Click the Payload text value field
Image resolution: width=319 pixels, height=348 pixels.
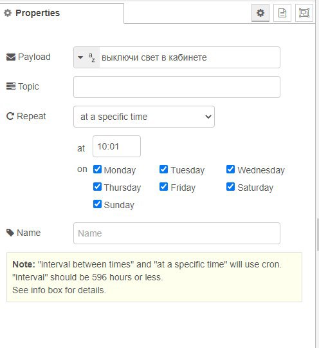190,57
